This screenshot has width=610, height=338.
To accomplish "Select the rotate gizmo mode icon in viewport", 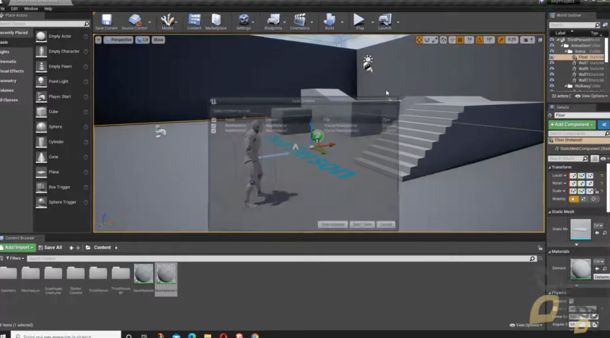I will (x=427, y=40).
